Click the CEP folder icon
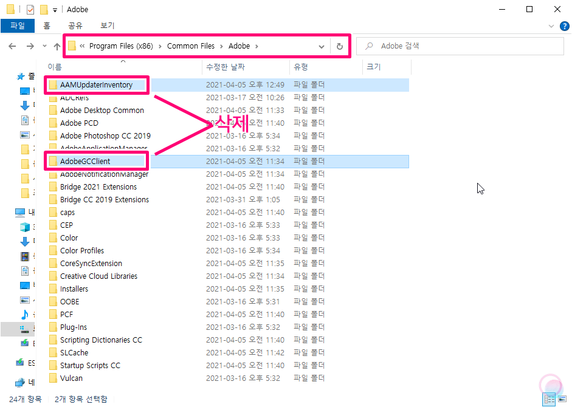The width and height of the screenshot is (572, 407). tap(53, 225)
